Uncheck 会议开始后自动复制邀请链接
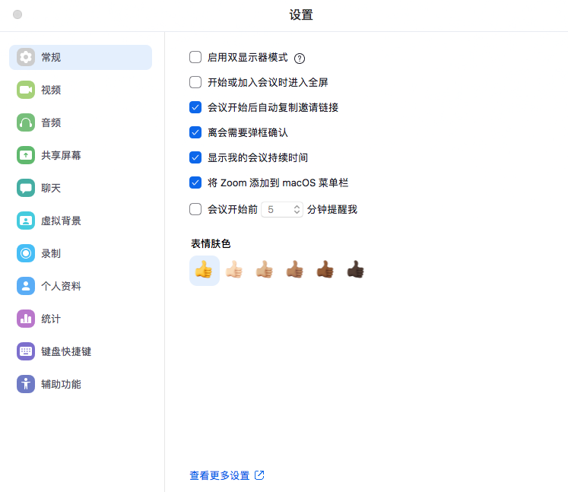Screen dimensions: 568x492 195,107
